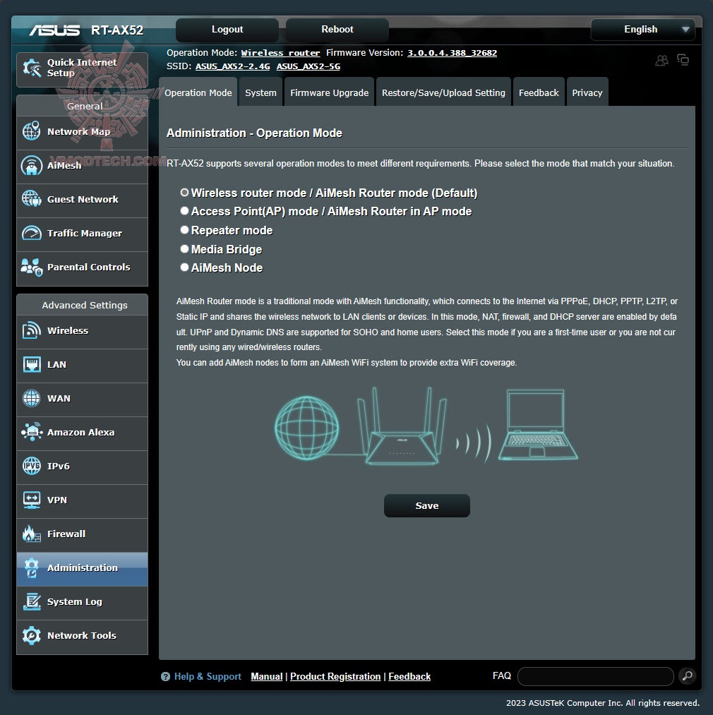Select Repeater mode radio button
Viewport: 713px width, 715px height.
click(184, 230)
